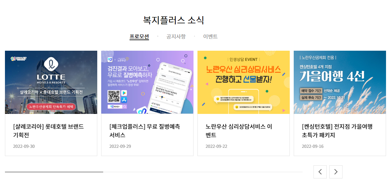Open the 노란우산 심리상담서비스 이벤트 title link
The height and width of the screenshot is (187, 388).
239,131
